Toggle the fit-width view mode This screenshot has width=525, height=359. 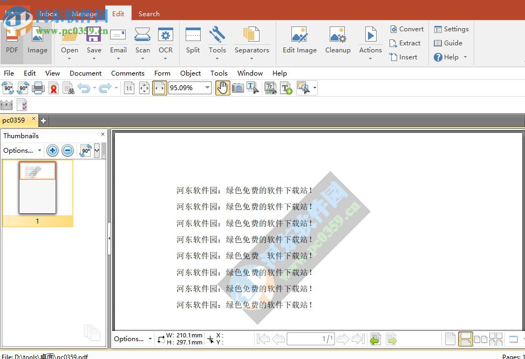click(x=160, y=87)
